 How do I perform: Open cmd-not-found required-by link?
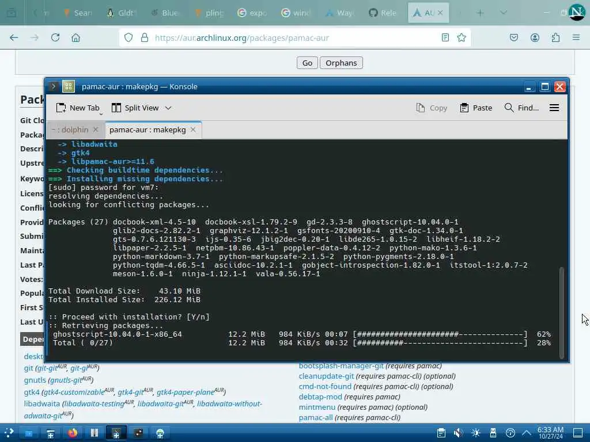(325, 386)
